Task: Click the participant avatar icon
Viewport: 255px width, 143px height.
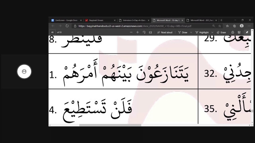Action: coord(24,71)
